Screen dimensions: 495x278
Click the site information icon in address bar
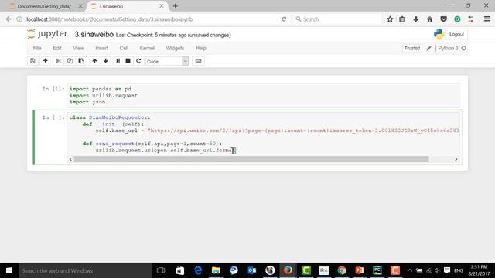(19, 19)
